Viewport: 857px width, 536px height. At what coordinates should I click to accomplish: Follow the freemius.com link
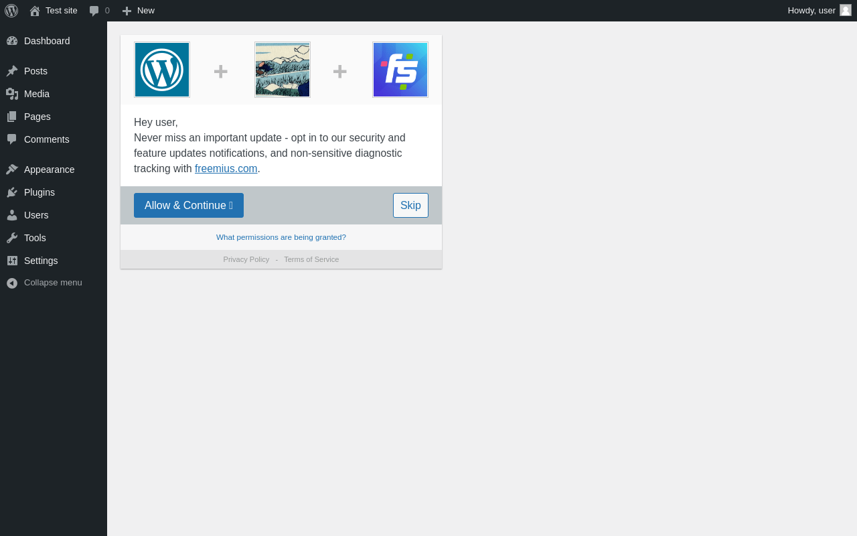[x=226, y=169]
